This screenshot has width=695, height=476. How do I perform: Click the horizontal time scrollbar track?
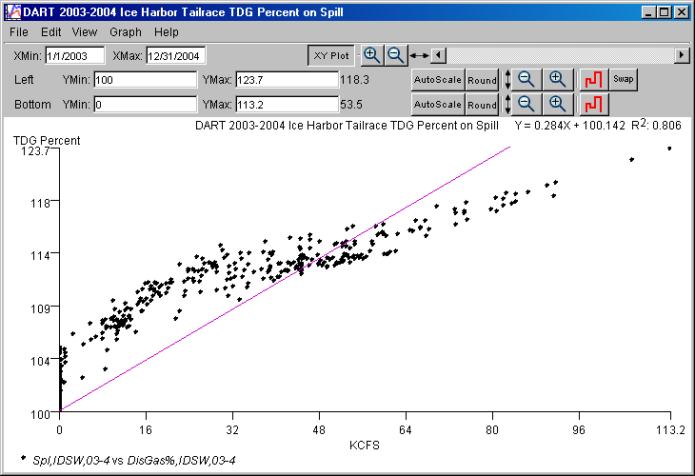tap(560, 55)
